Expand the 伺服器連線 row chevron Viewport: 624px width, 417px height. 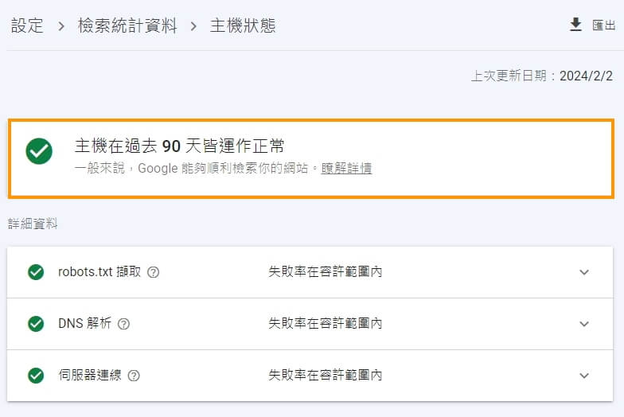(x=584, y=376)
